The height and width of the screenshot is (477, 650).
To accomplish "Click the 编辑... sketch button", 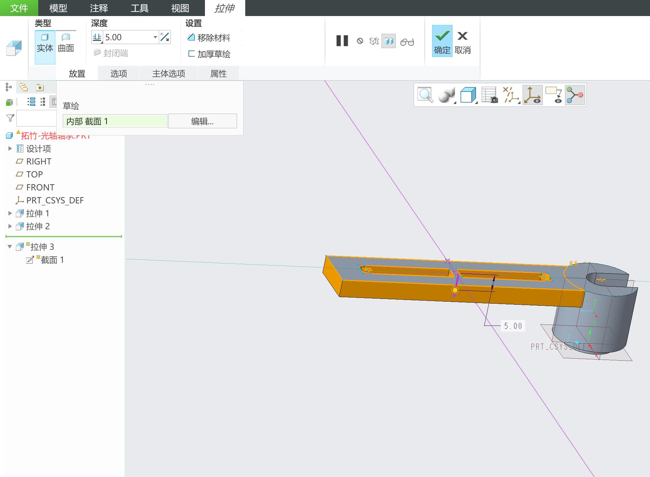I will pyautogui.click(x=203, y=121).
